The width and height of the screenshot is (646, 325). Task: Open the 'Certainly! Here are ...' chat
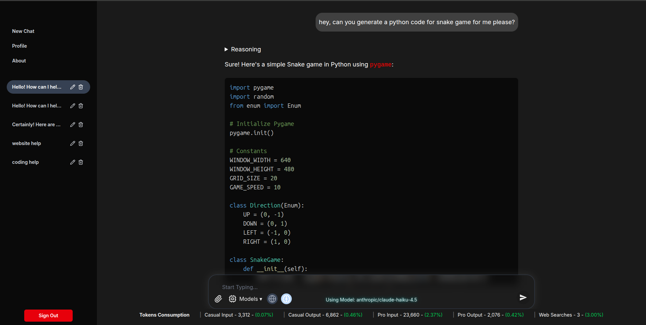36,125
